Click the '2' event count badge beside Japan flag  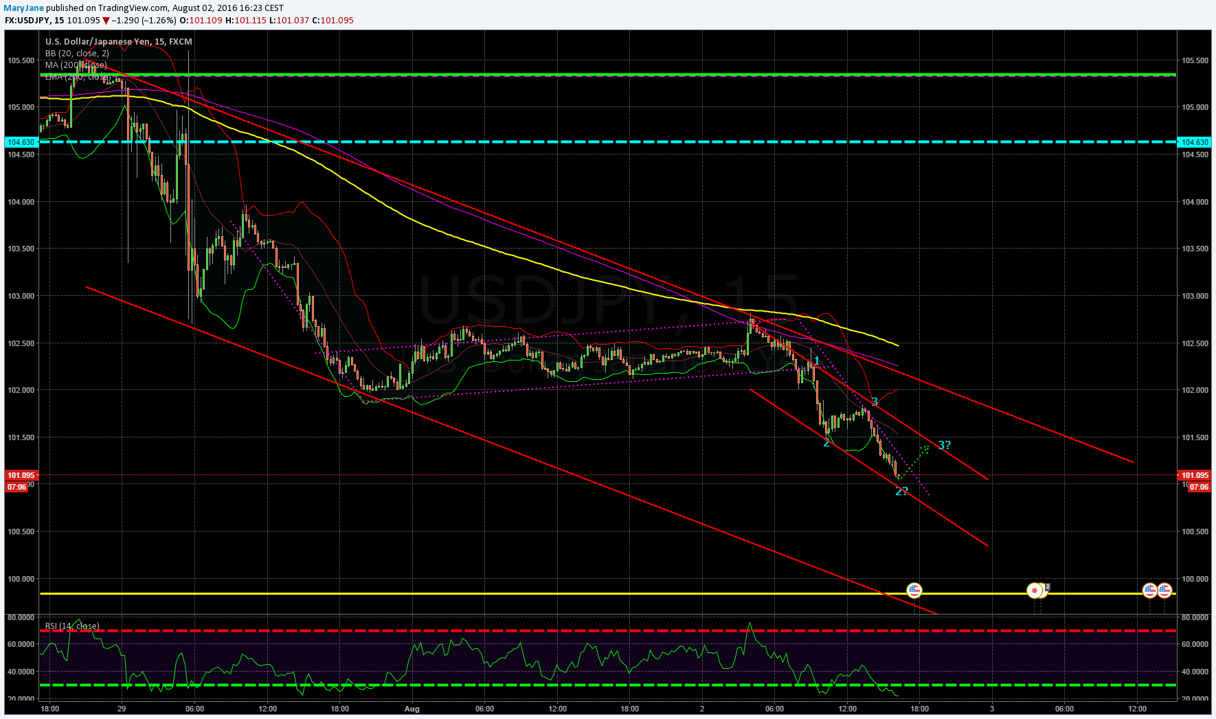[x=1047, y=587]
